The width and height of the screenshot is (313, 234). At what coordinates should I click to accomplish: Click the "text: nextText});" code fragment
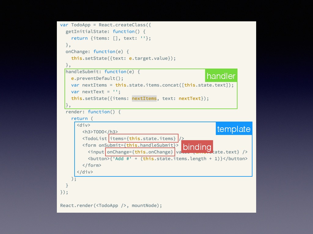(x=186, y=98)
